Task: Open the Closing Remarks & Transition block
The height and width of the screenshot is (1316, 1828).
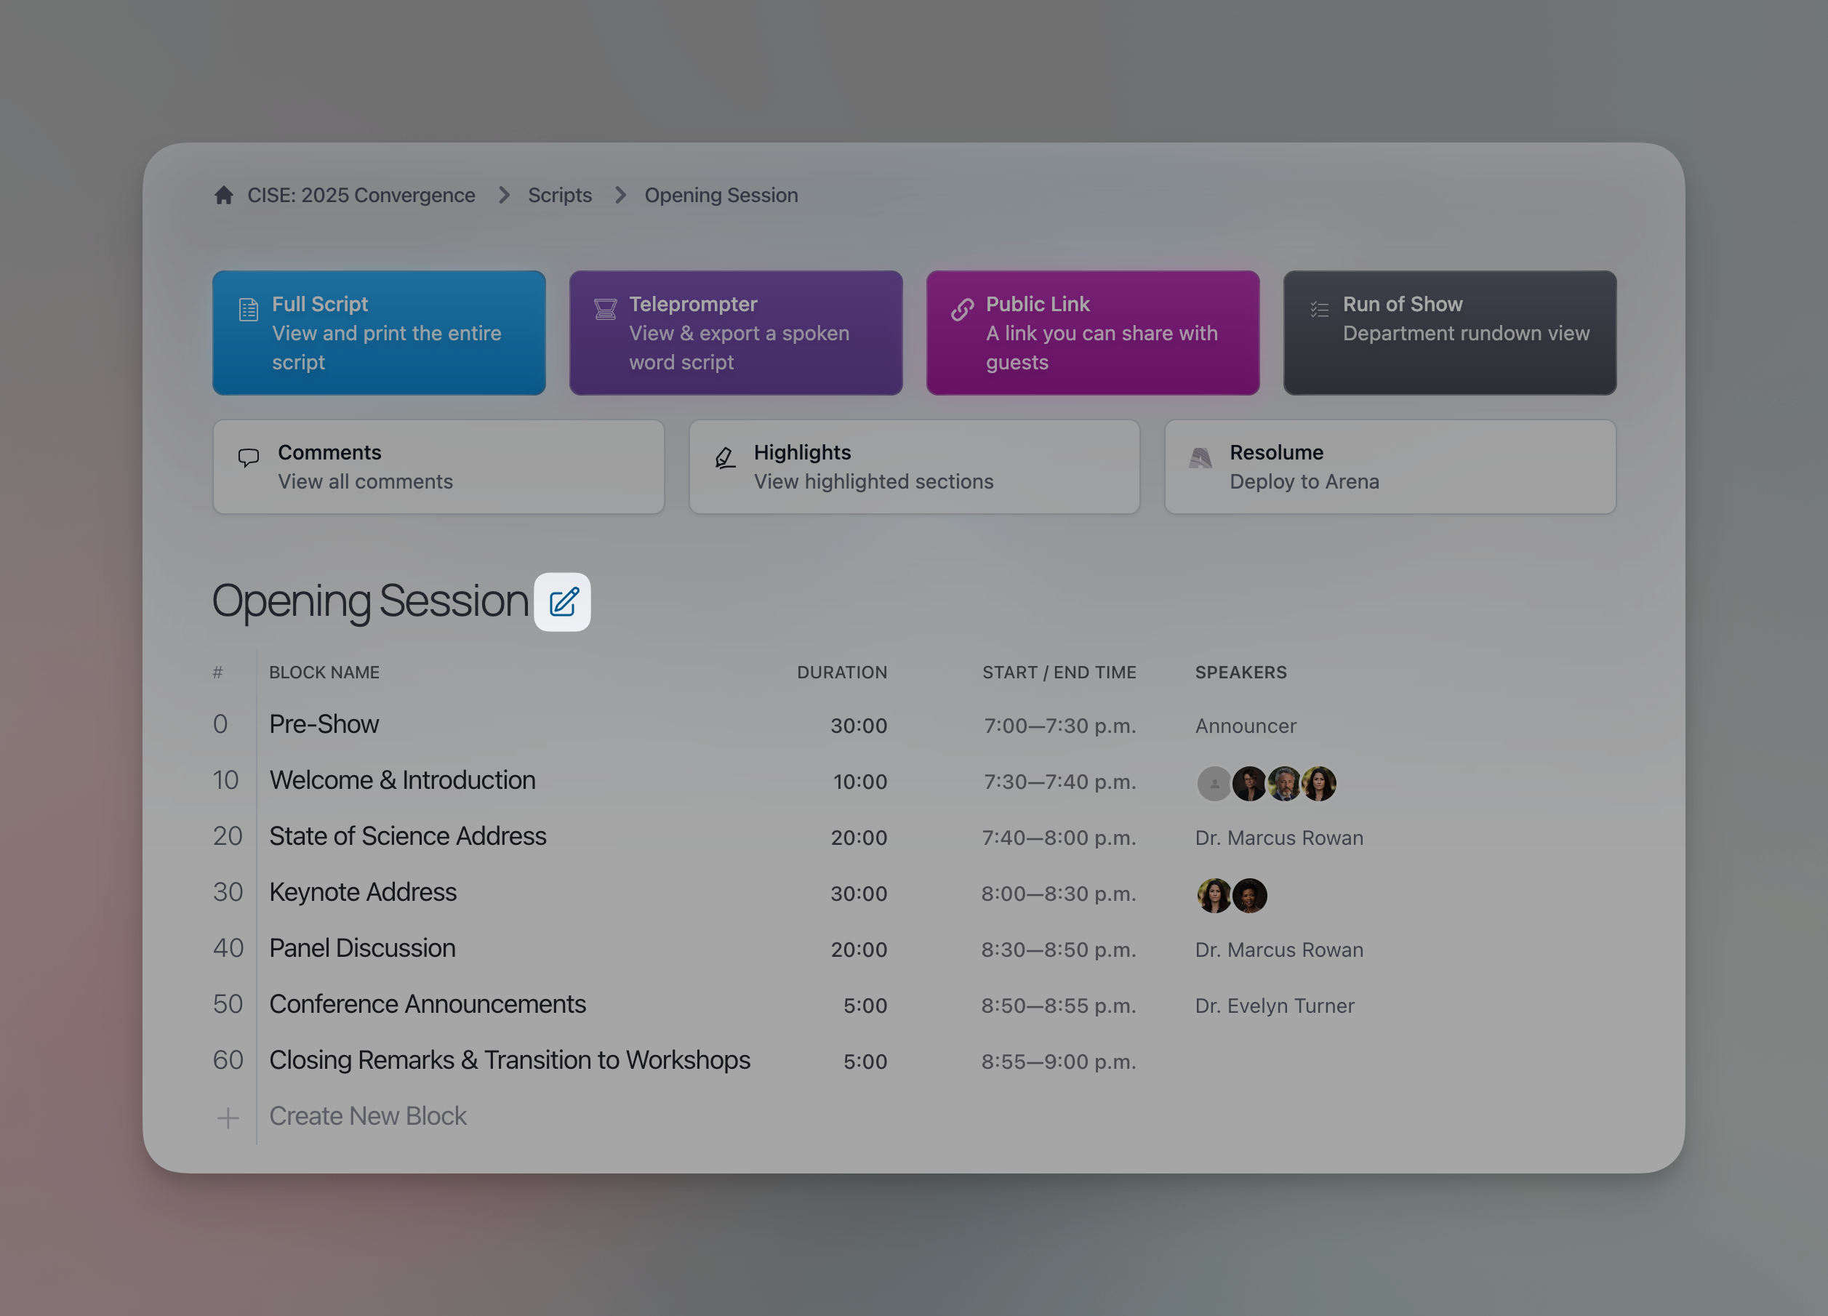Action: [510, 1060]
